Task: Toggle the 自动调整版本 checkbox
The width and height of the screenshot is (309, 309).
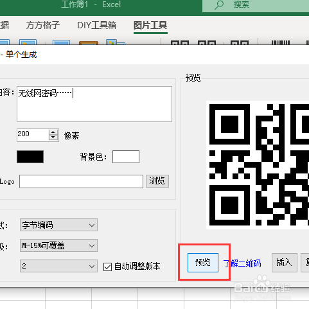Action: (x=107, y=267)
